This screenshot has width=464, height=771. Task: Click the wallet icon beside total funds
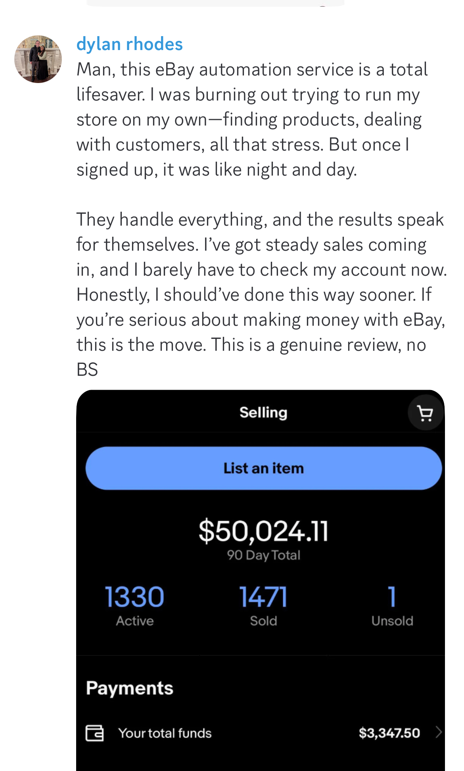[95, 733]
